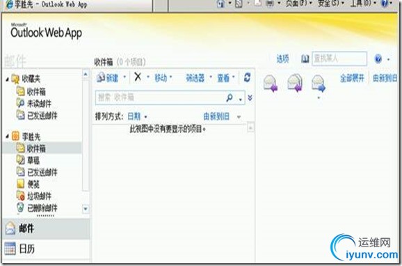402x266 pixels.
Task: Click the 全部展开 expand all link
Action: [x=352, y=78]
